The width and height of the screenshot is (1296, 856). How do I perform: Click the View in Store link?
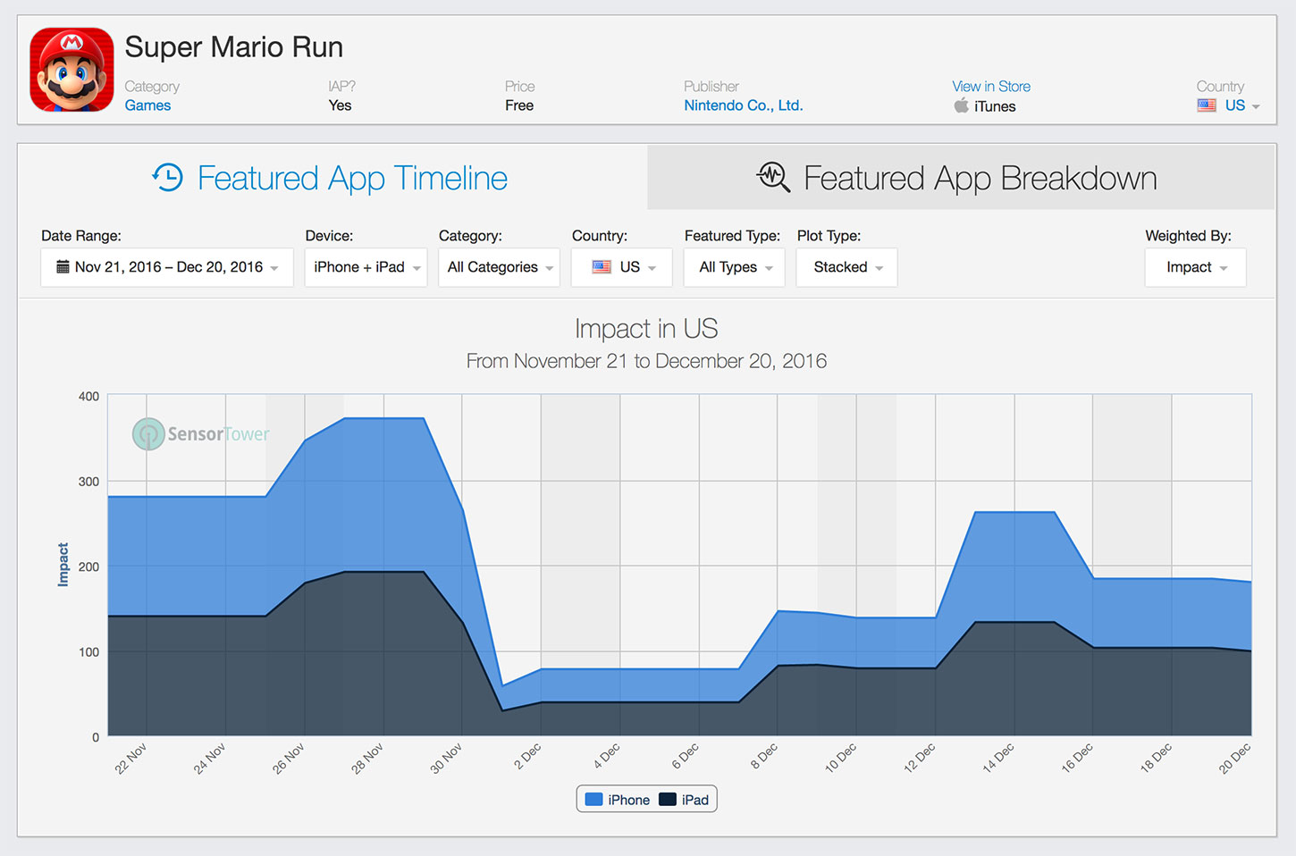pos(991,86)
